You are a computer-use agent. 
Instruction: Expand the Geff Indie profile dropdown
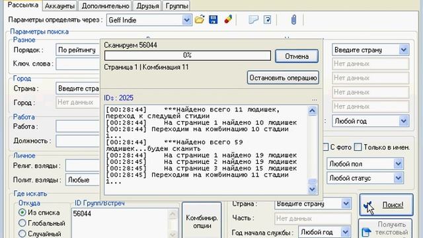[186, 20]
